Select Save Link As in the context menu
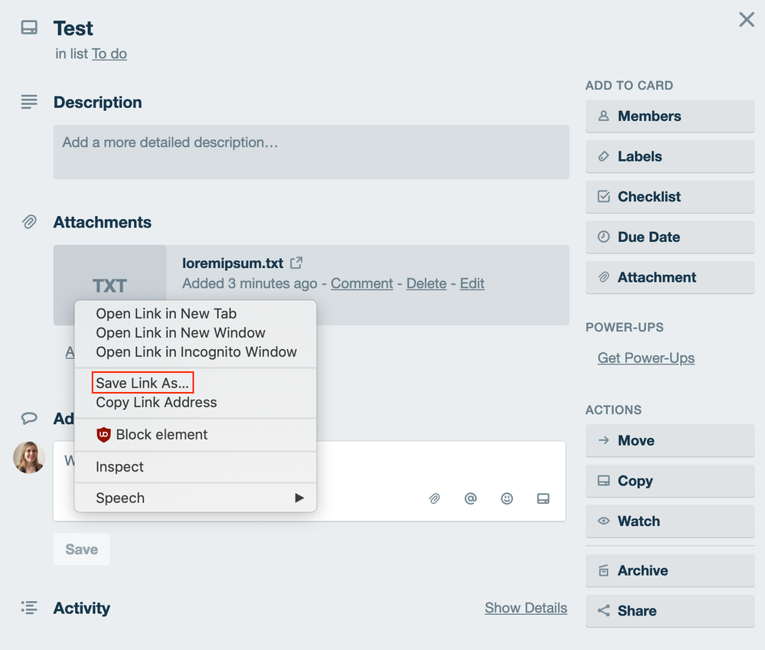The height and width of the screenshot is (650, 765). click(x=141, y=381)
